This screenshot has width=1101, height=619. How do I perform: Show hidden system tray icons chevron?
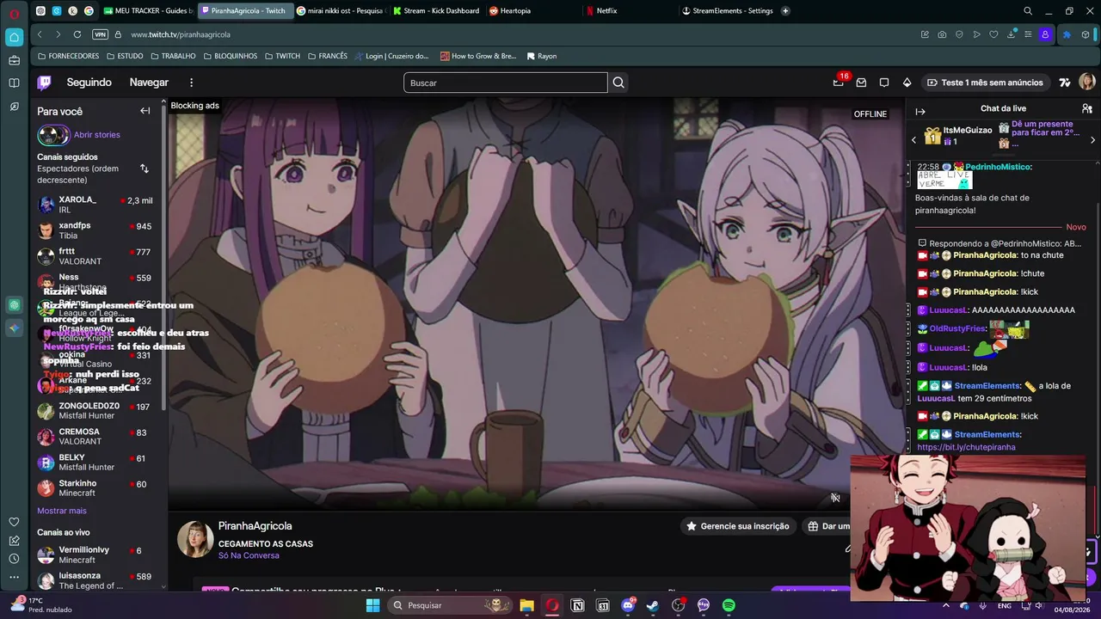click(x=946, y=605)
